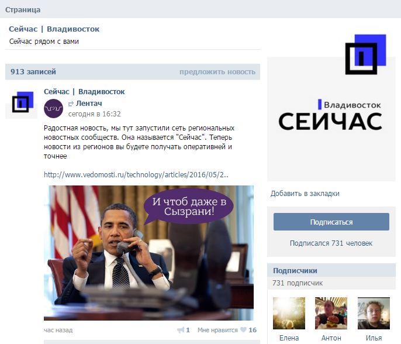Image resolution: width=401 pixels, height=344 pixels.
Task: Click the megaphone share icon
Action: pos(181,330)
